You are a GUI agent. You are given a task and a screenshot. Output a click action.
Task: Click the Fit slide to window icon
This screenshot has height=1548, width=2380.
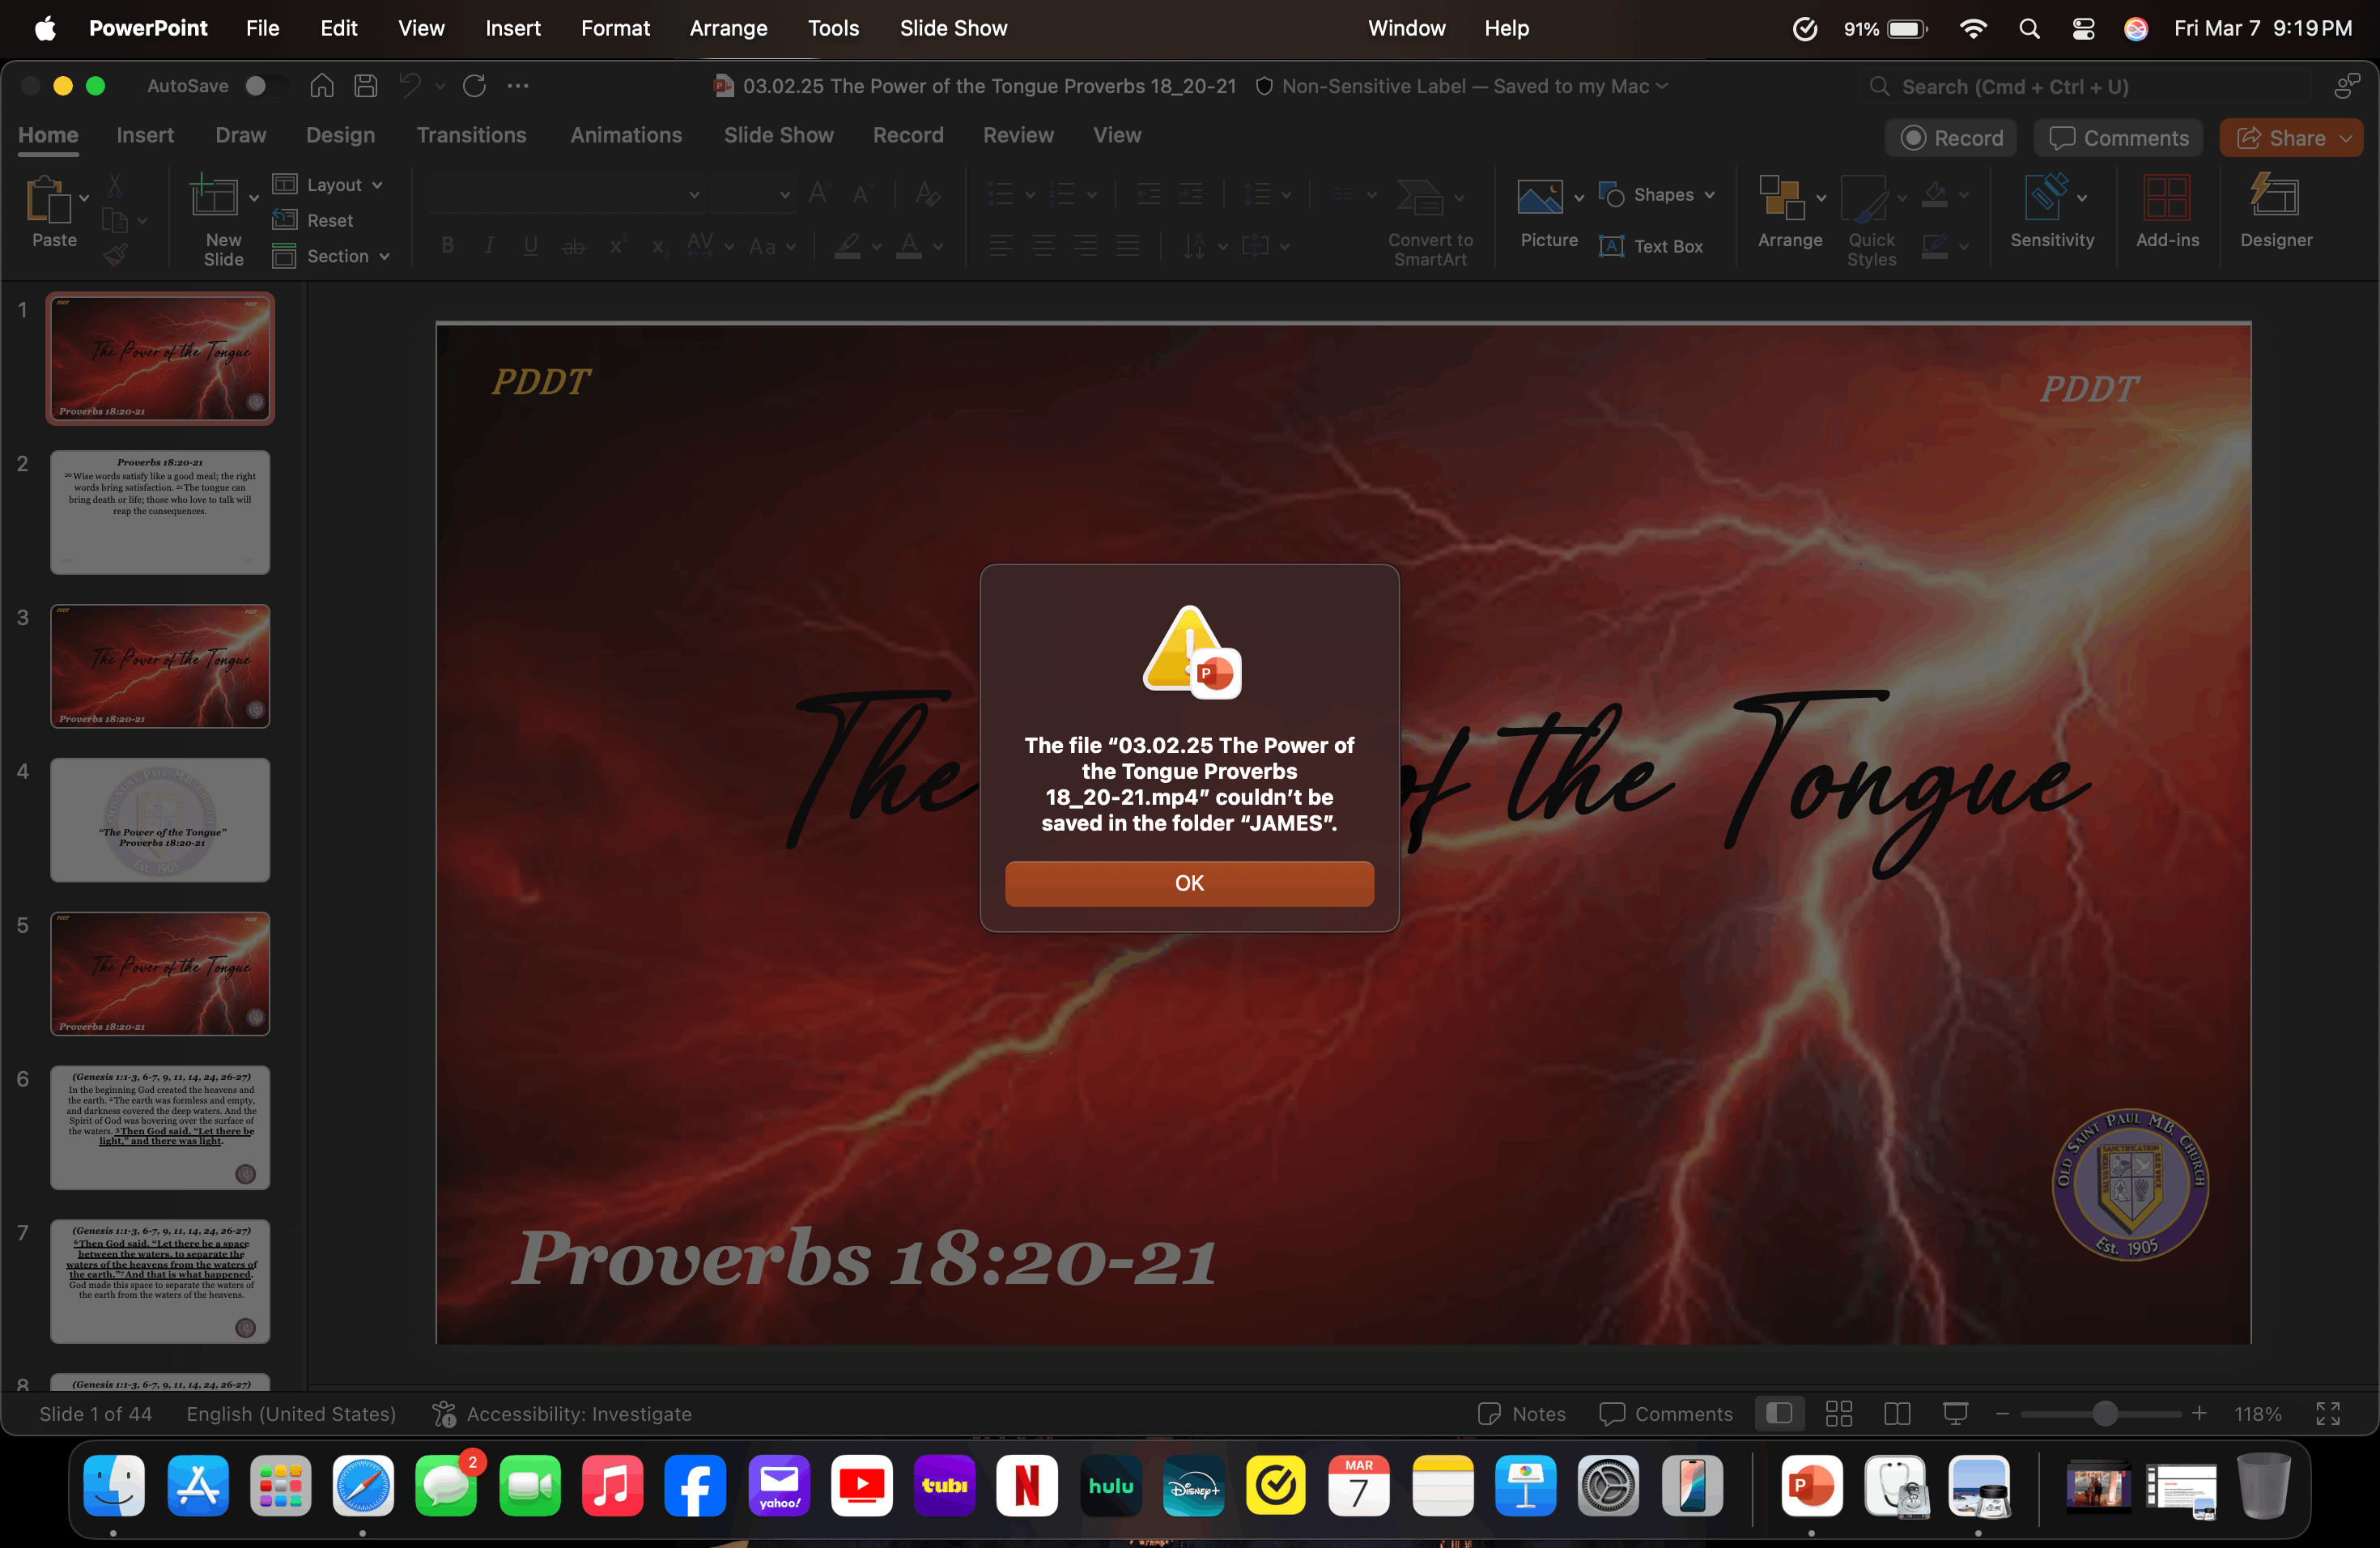pyautogui.click(x=2327, y=1413)
